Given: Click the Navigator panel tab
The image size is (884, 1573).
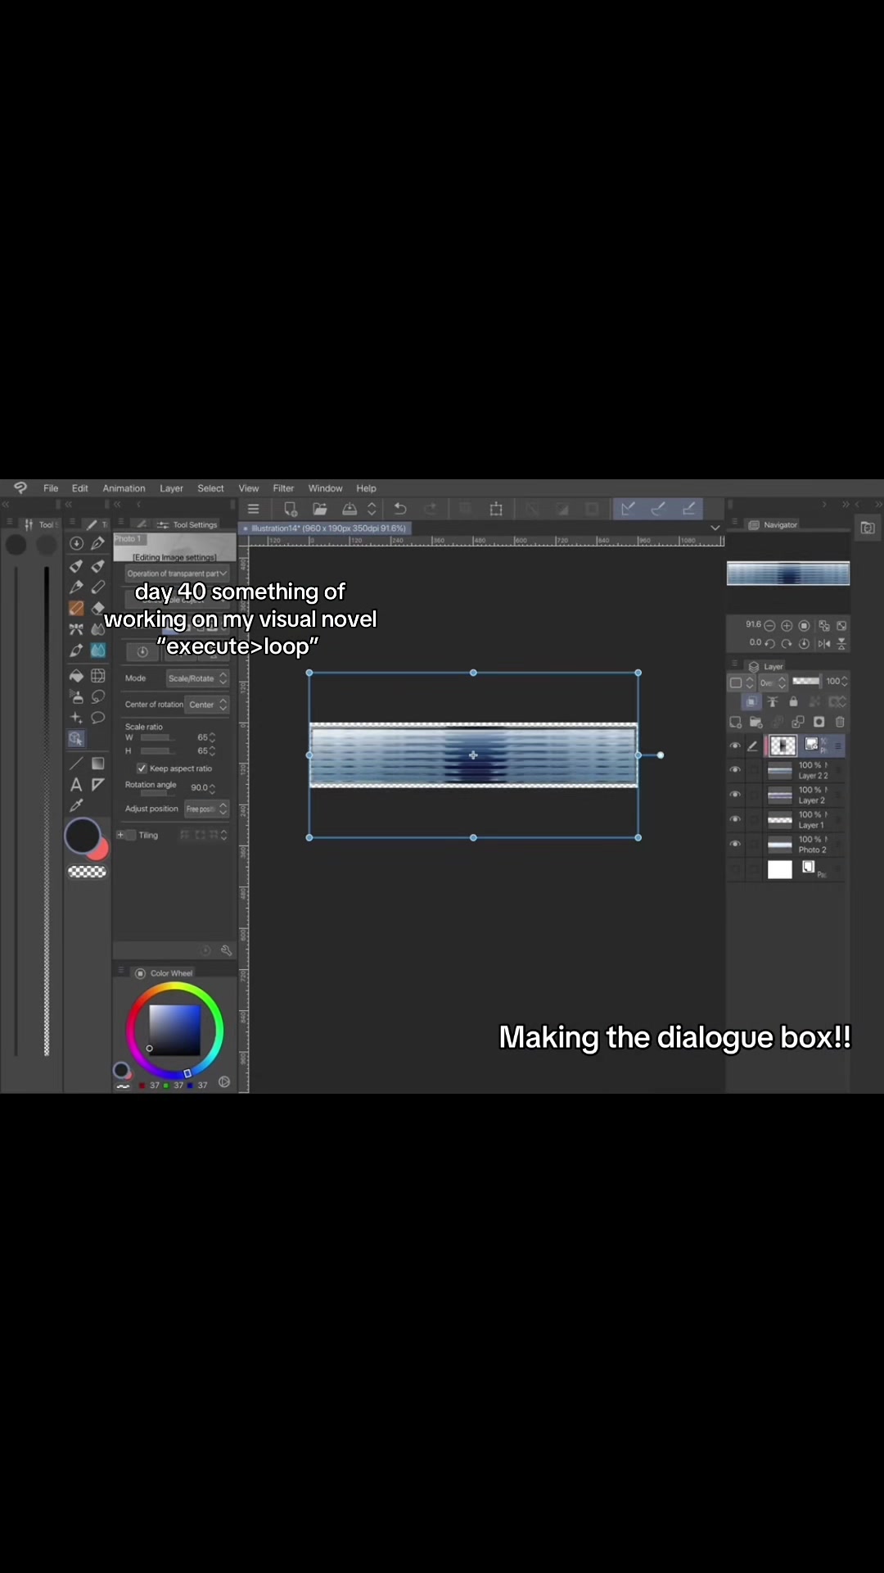Looking at the screenshot, I should click(773, 524).
